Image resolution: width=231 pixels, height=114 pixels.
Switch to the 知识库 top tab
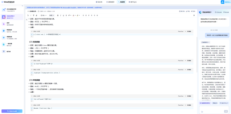tap(99, 2)
